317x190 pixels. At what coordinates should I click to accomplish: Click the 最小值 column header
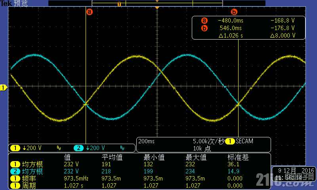click(x=154, y=157)
